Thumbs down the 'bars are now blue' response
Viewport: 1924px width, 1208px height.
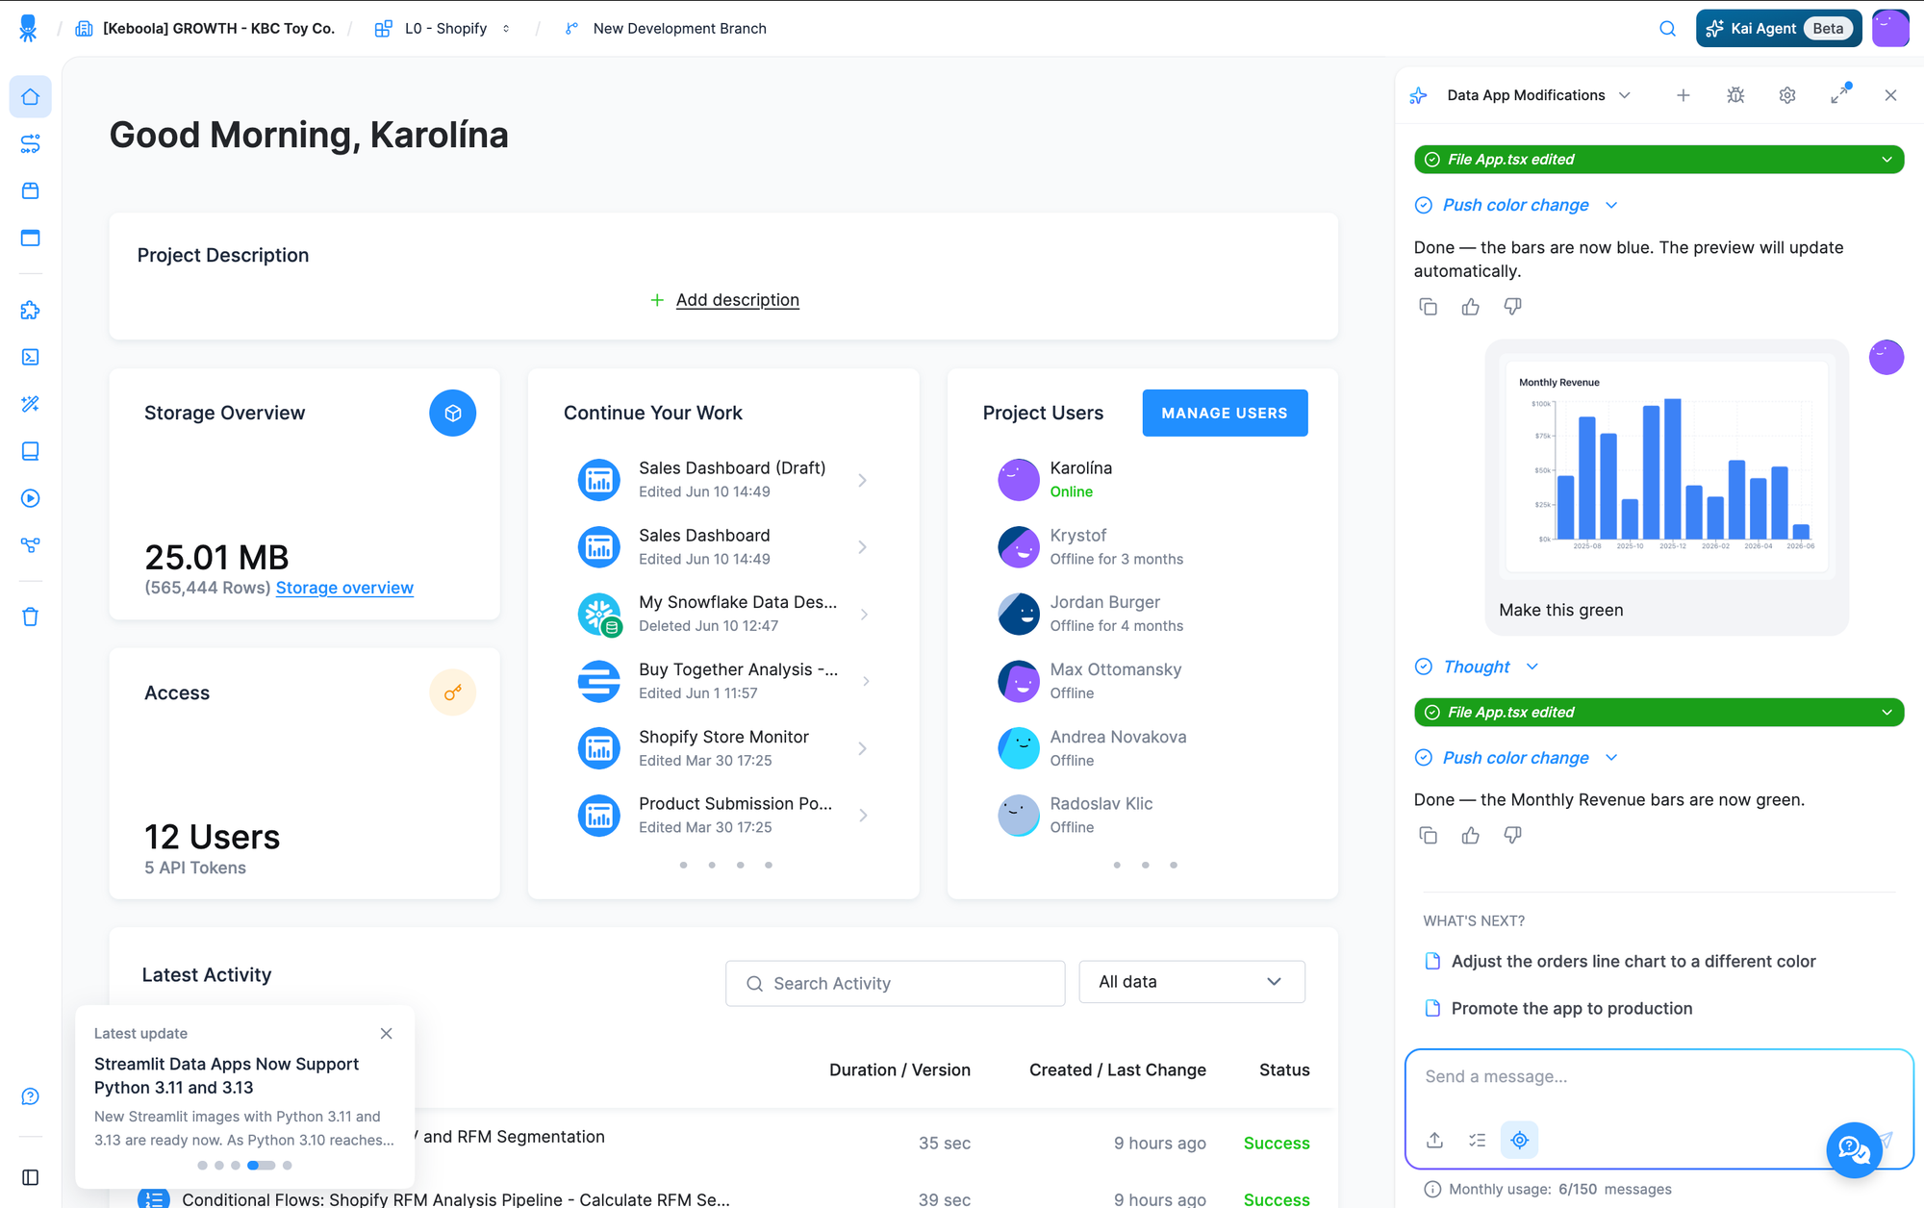1513,307
